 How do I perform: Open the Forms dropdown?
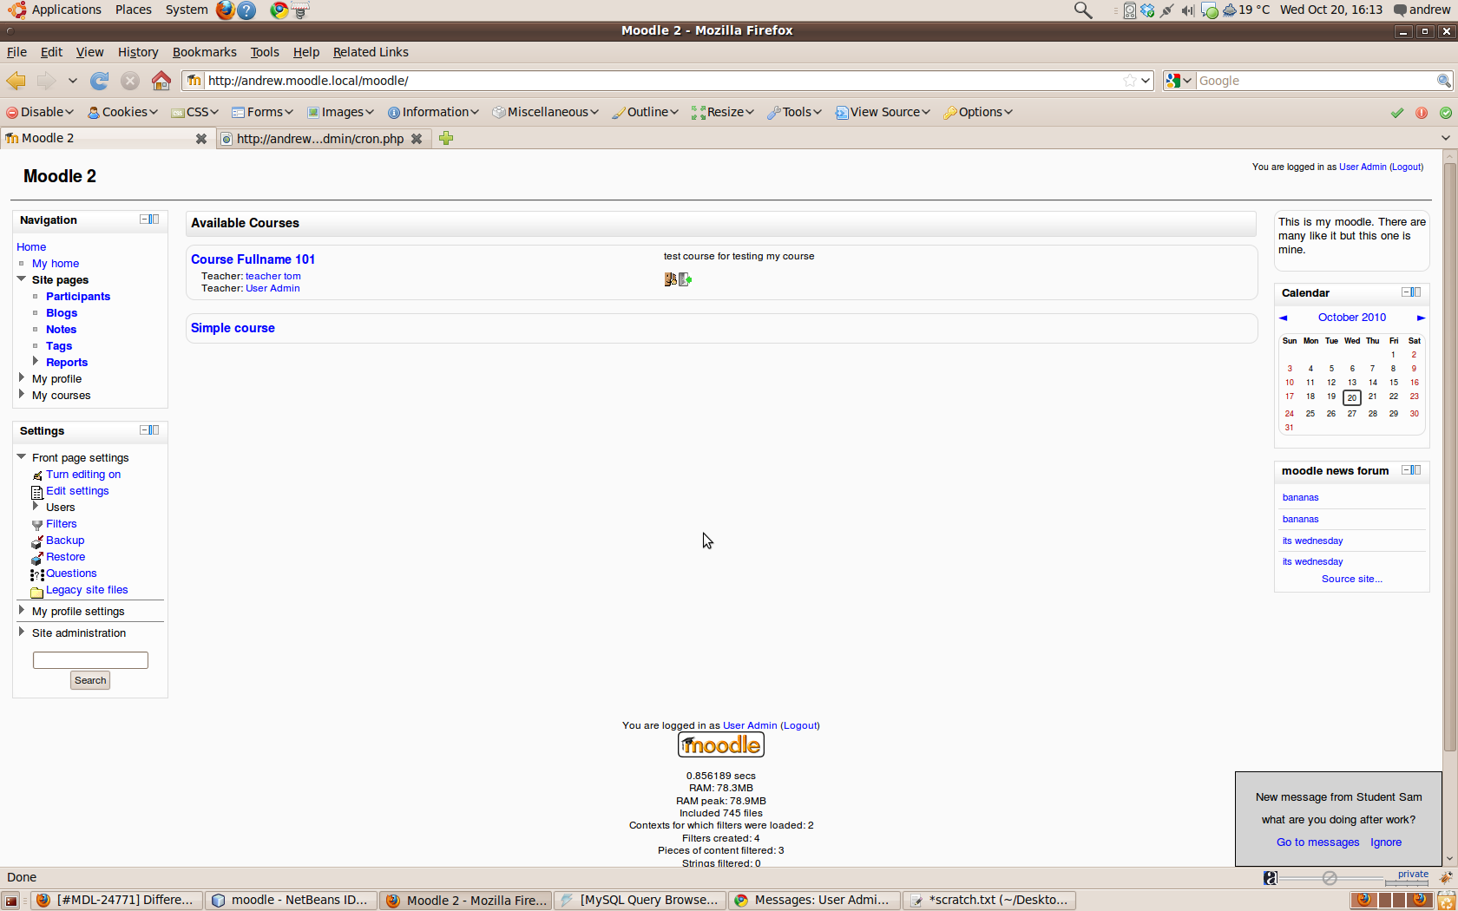262,112
